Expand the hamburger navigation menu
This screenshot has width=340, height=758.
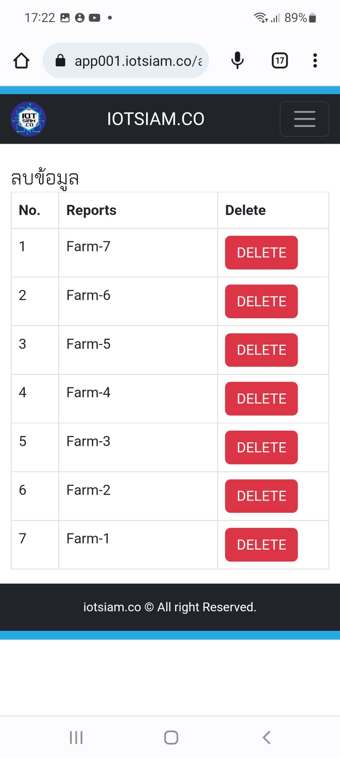click(304, 119)
